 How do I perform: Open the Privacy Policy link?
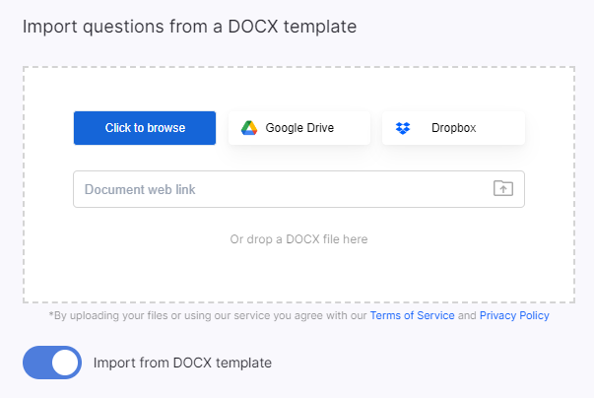tap(514, 316)
